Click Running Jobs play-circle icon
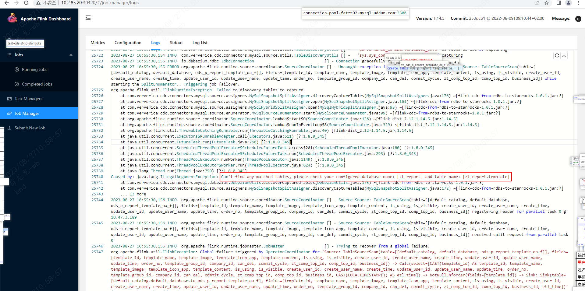This screenshot has width=585, height=291. click(17, 69)
